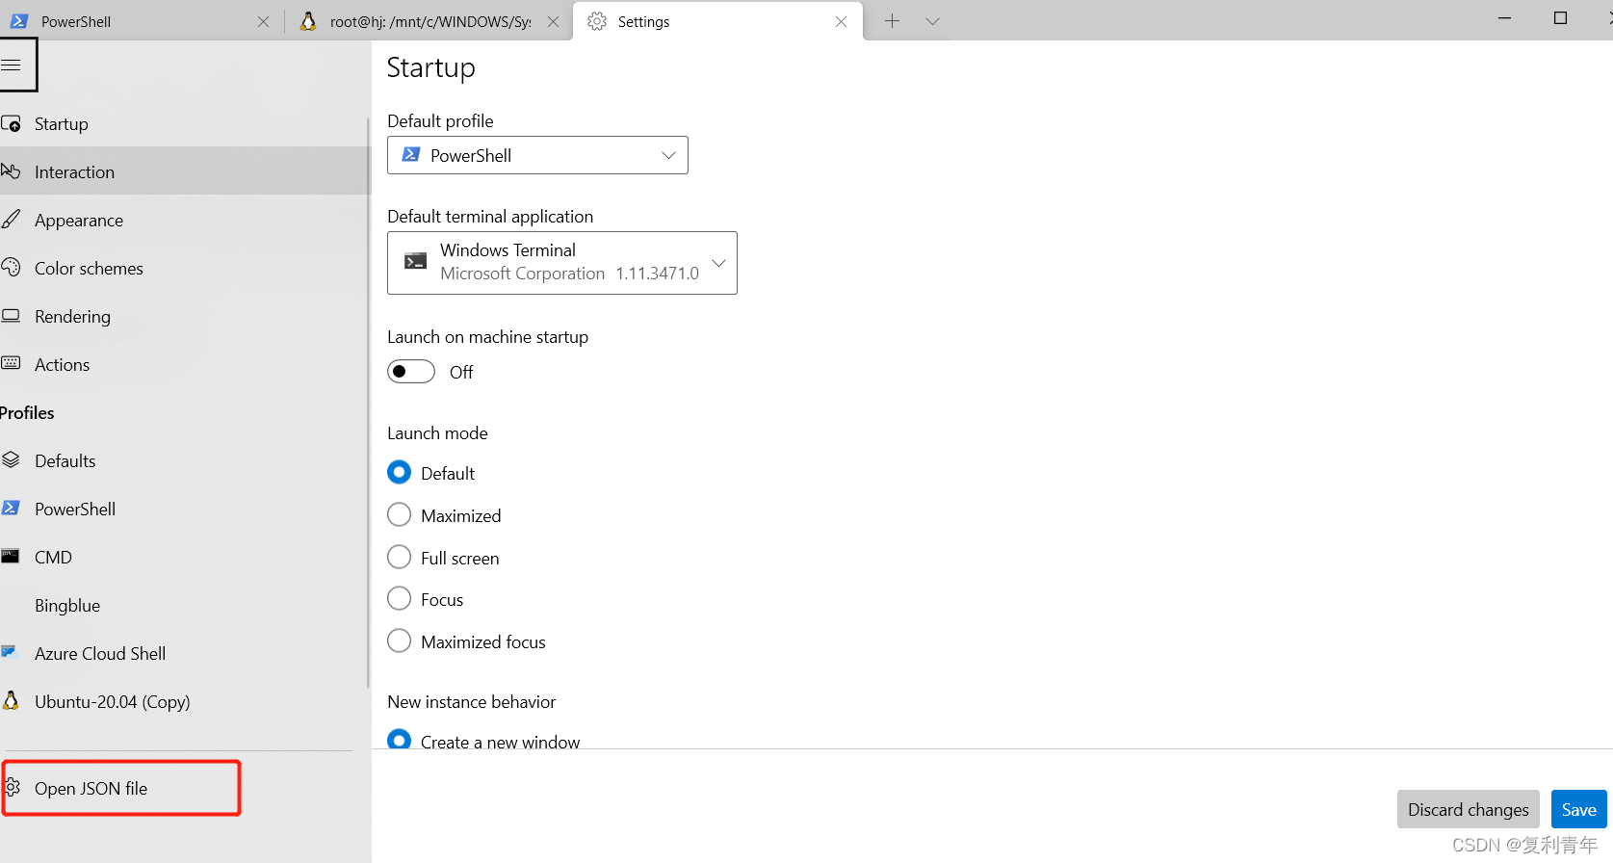Open Actions settings page
Image resolution: width=1613 pixels, height=863 pixels.
[183, 364]
